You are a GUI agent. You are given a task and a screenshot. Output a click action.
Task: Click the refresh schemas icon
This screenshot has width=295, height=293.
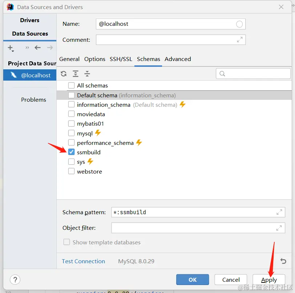point(64,74)
